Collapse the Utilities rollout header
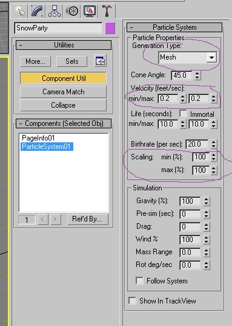 point(64,45)
